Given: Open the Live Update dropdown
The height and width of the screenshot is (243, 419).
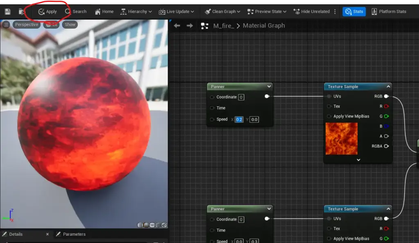Looking at the screenshot, I should [176, 11].
